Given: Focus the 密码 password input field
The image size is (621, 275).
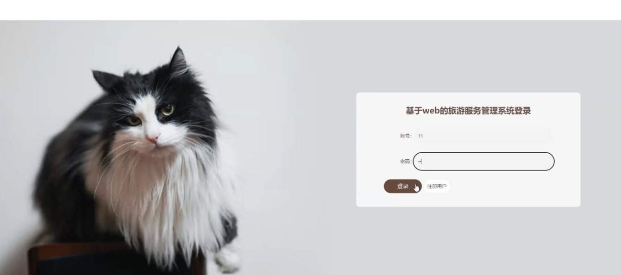Looking at the screenshot, I should click(x=483, y=161).
